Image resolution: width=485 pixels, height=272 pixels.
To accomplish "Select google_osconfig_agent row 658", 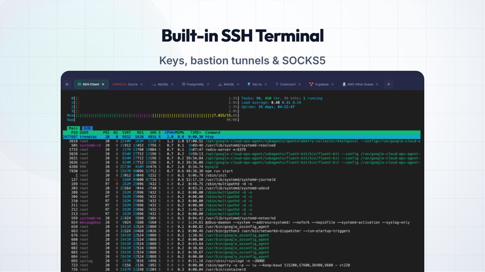I will [x=241, y=227].
